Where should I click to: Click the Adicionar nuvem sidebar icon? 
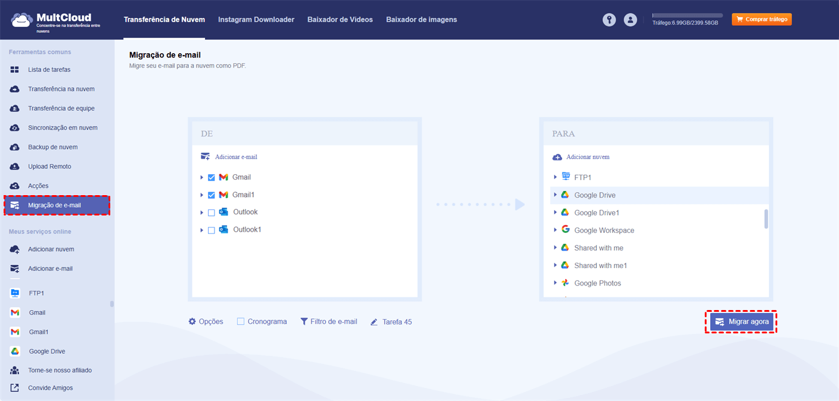[15, 249]
